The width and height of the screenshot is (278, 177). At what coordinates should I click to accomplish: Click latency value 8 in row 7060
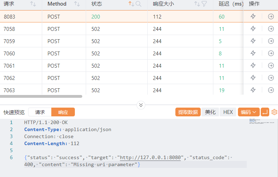pyautogui.click(x=220, y=53)
